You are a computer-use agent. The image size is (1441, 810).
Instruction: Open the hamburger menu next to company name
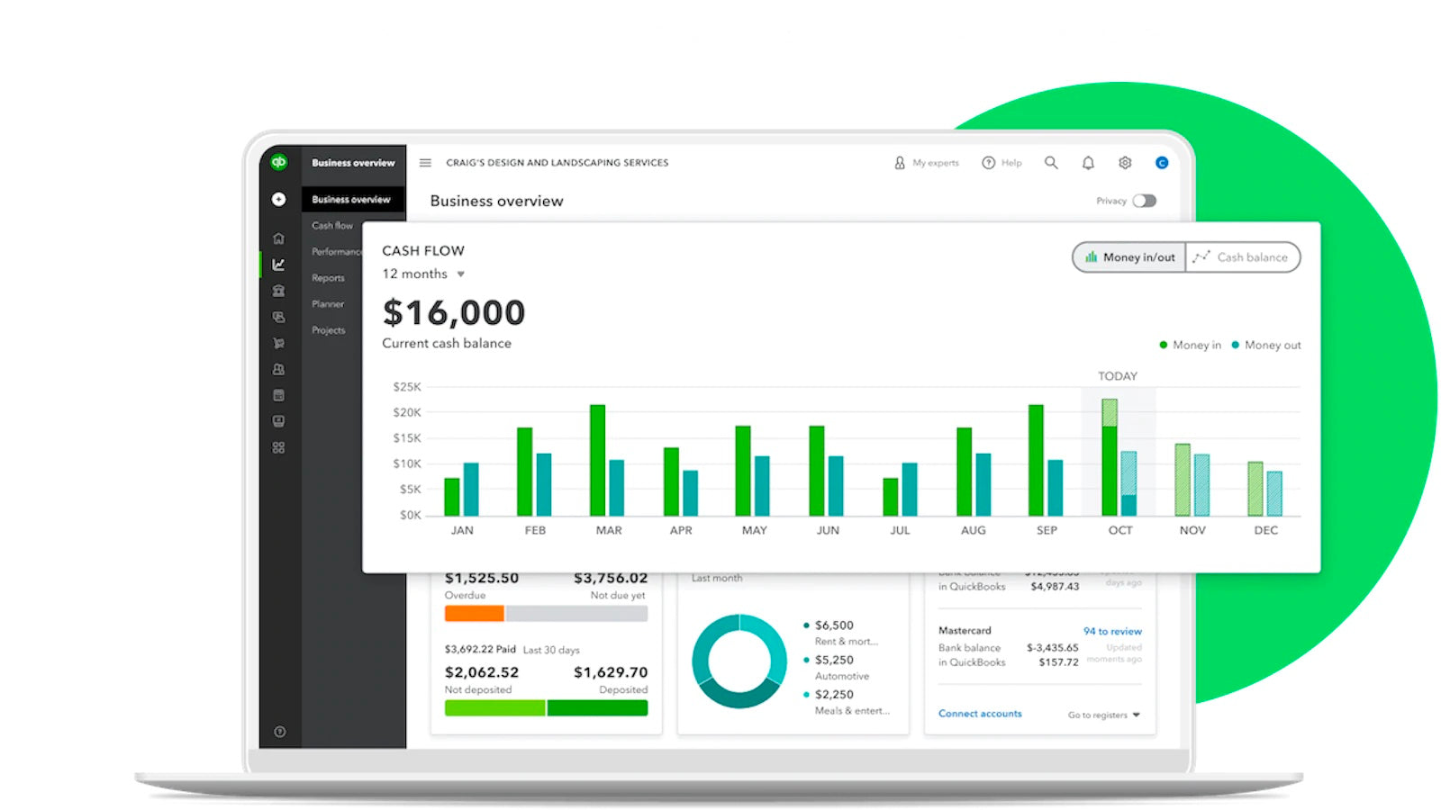pos(425,163)
